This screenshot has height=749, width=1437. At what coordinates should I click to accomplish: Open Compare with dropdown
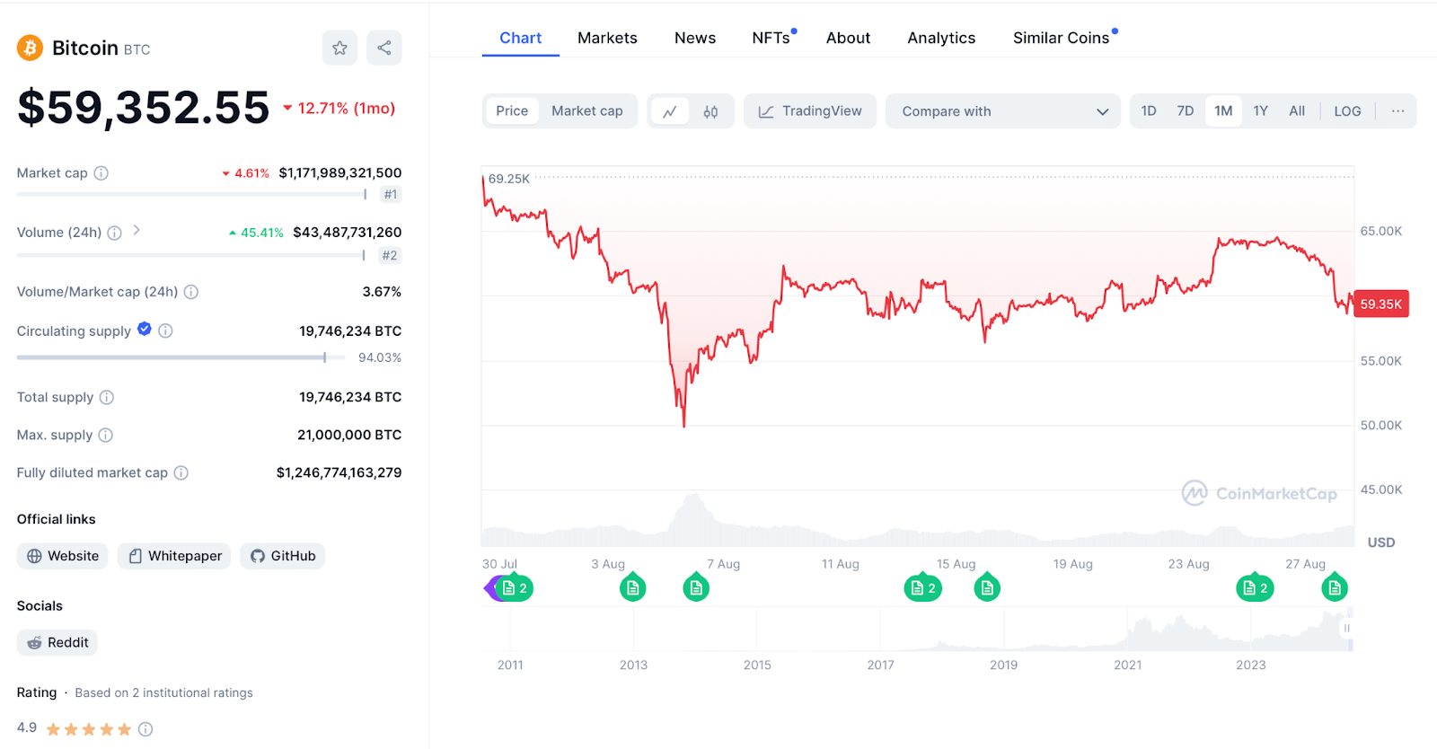[x=1003, y=111]
